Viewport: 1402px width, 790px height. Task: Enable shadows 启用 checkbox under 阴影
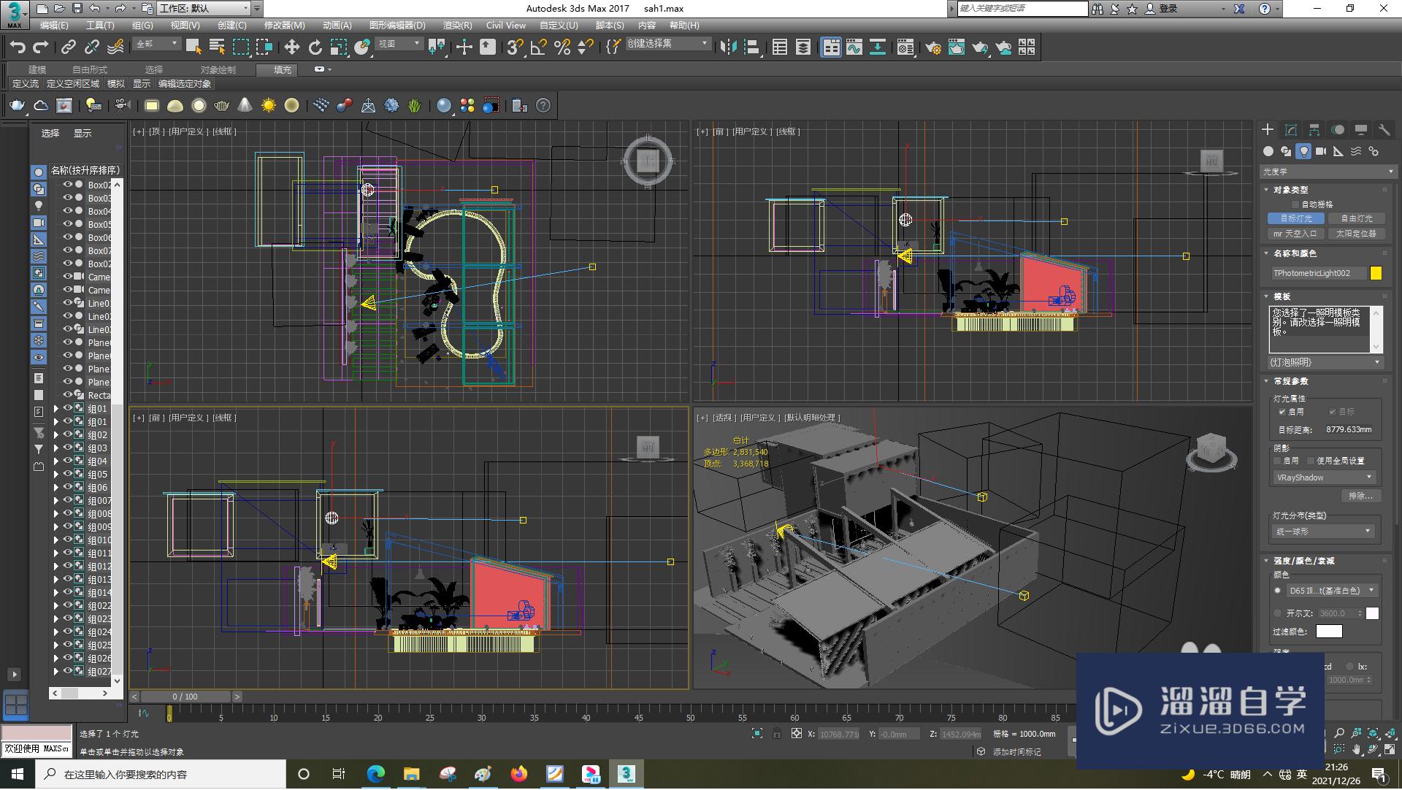tap(1278, 461)
